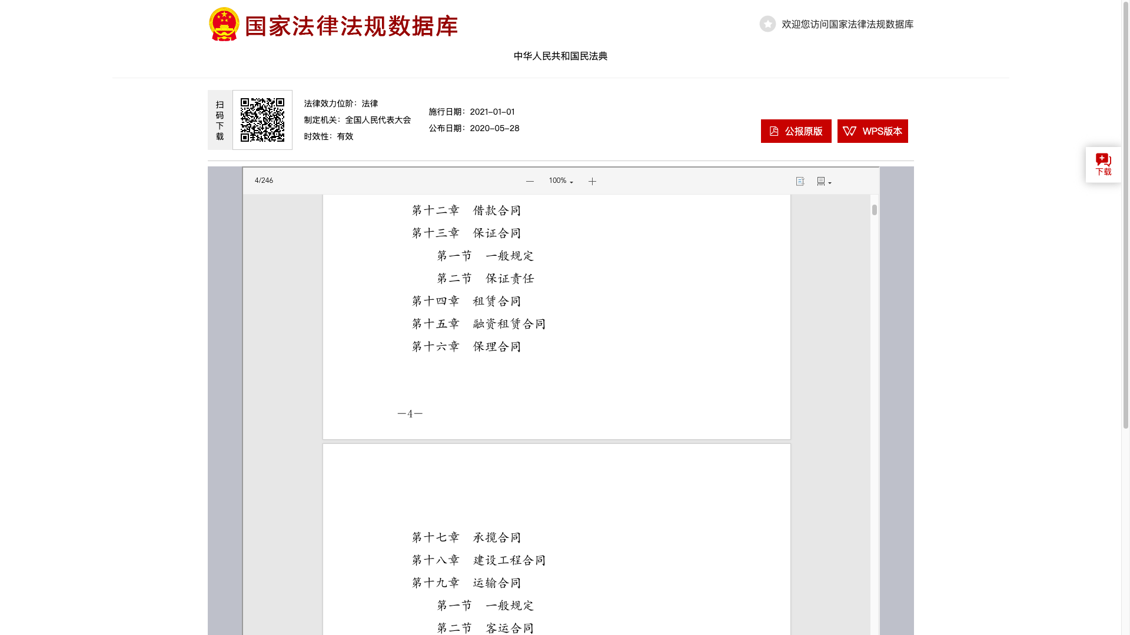Click the 中华人民共和国民法典 document title

click(560, 56)
